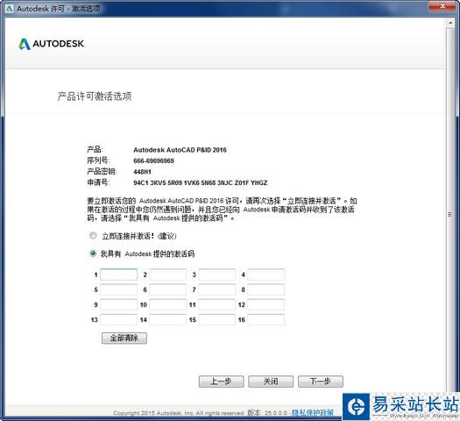The image size is (460, 421).
Task: Click activation code field 11
Action: (216, 304)
